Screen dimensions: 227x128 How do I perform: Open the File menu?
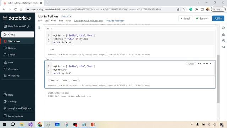[x=40, y=21]
